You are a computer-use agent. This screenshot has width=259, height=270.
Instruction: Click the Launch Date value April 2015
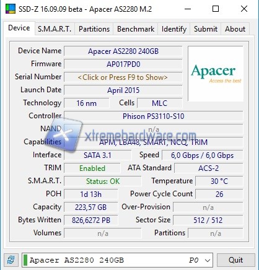123,90
